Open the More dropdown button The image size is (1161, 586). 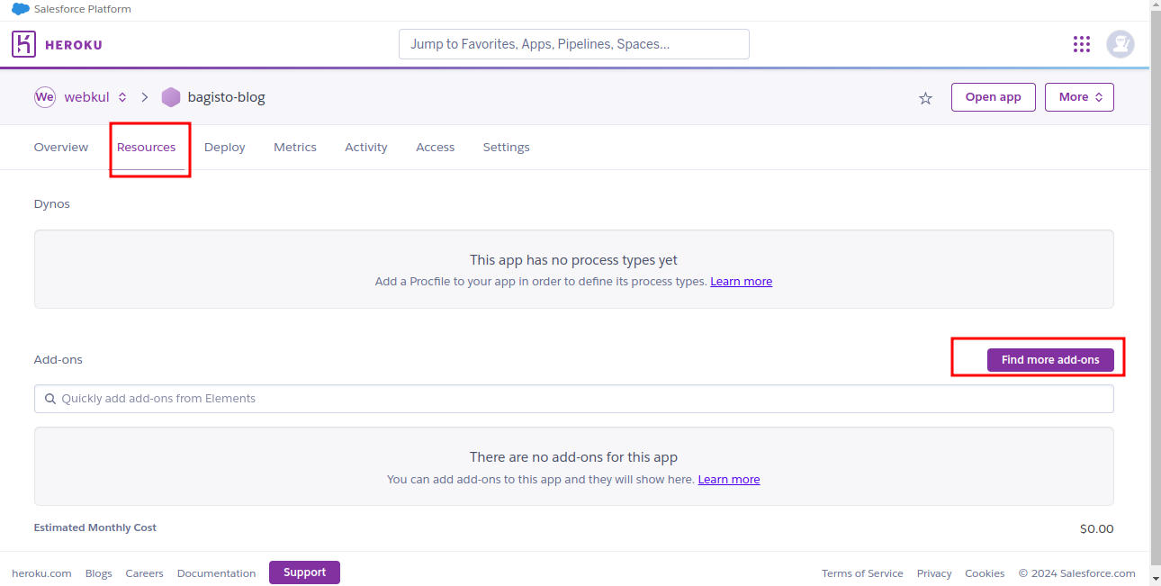point(1079,97)
